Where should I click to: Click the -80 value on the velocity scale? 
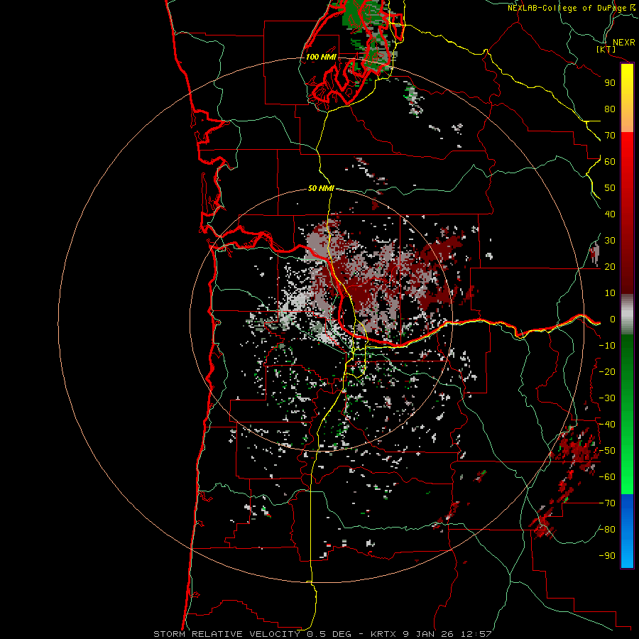[x=607, y=530]
